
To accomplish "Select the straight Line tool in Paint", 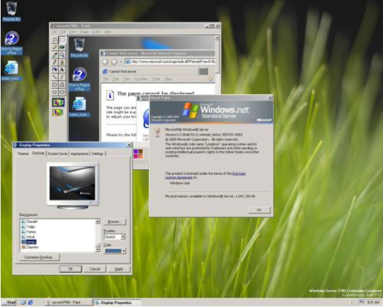I will click(x=55, y=77).
